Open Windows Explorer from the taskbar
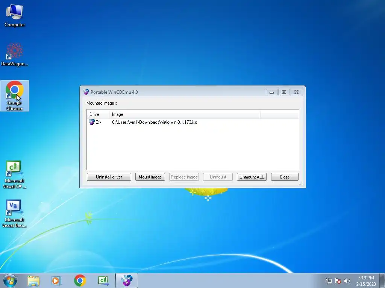The width and height of the screenshot is (385, 288). (x=33, y=280)
